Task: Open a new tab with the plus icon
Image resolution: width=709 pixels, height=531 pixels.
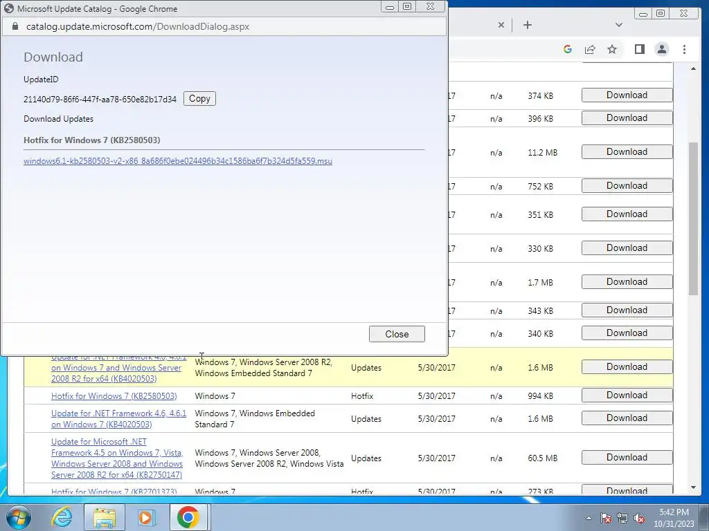Action: [527, 25]
